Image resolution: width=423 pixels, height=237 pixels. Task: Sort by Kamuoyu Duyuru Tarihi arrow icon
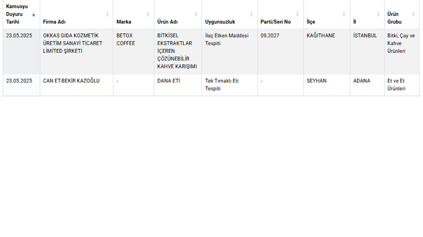coord(34,14)
